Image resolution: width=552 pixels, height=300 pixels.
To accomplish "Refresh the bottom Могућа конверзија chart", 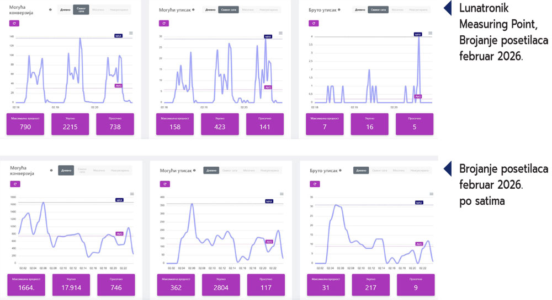I will tap(15, 184).
